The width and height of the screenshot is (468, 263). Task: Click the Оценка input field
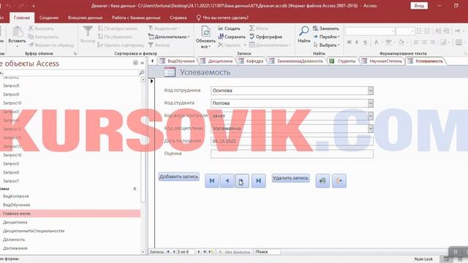click(x=292, y=154)
